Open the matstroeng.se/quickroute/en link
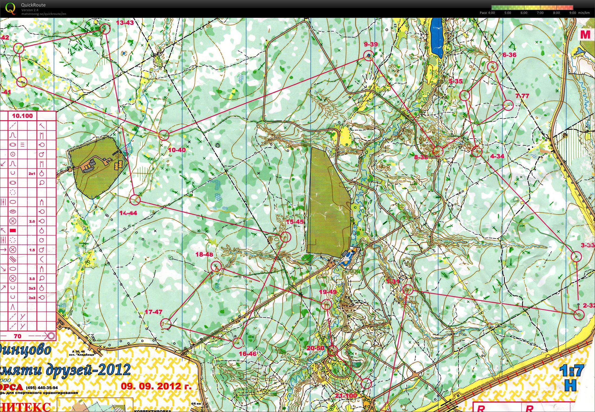595x412 pixels. click(x=44, y=14)
